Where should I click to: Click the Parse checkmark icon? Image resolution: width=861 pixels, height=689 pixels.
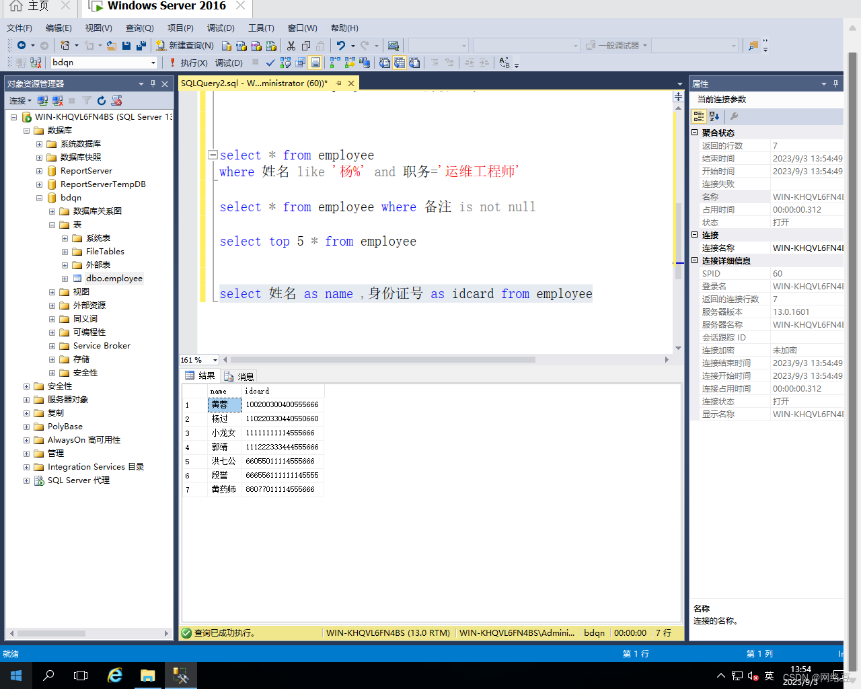click(270, 63)
